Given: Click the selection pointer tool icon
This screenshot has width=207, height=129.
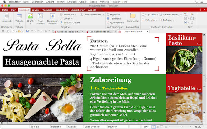Looking at the screenshot, I should pyautogui.click(x=46, y=31).
